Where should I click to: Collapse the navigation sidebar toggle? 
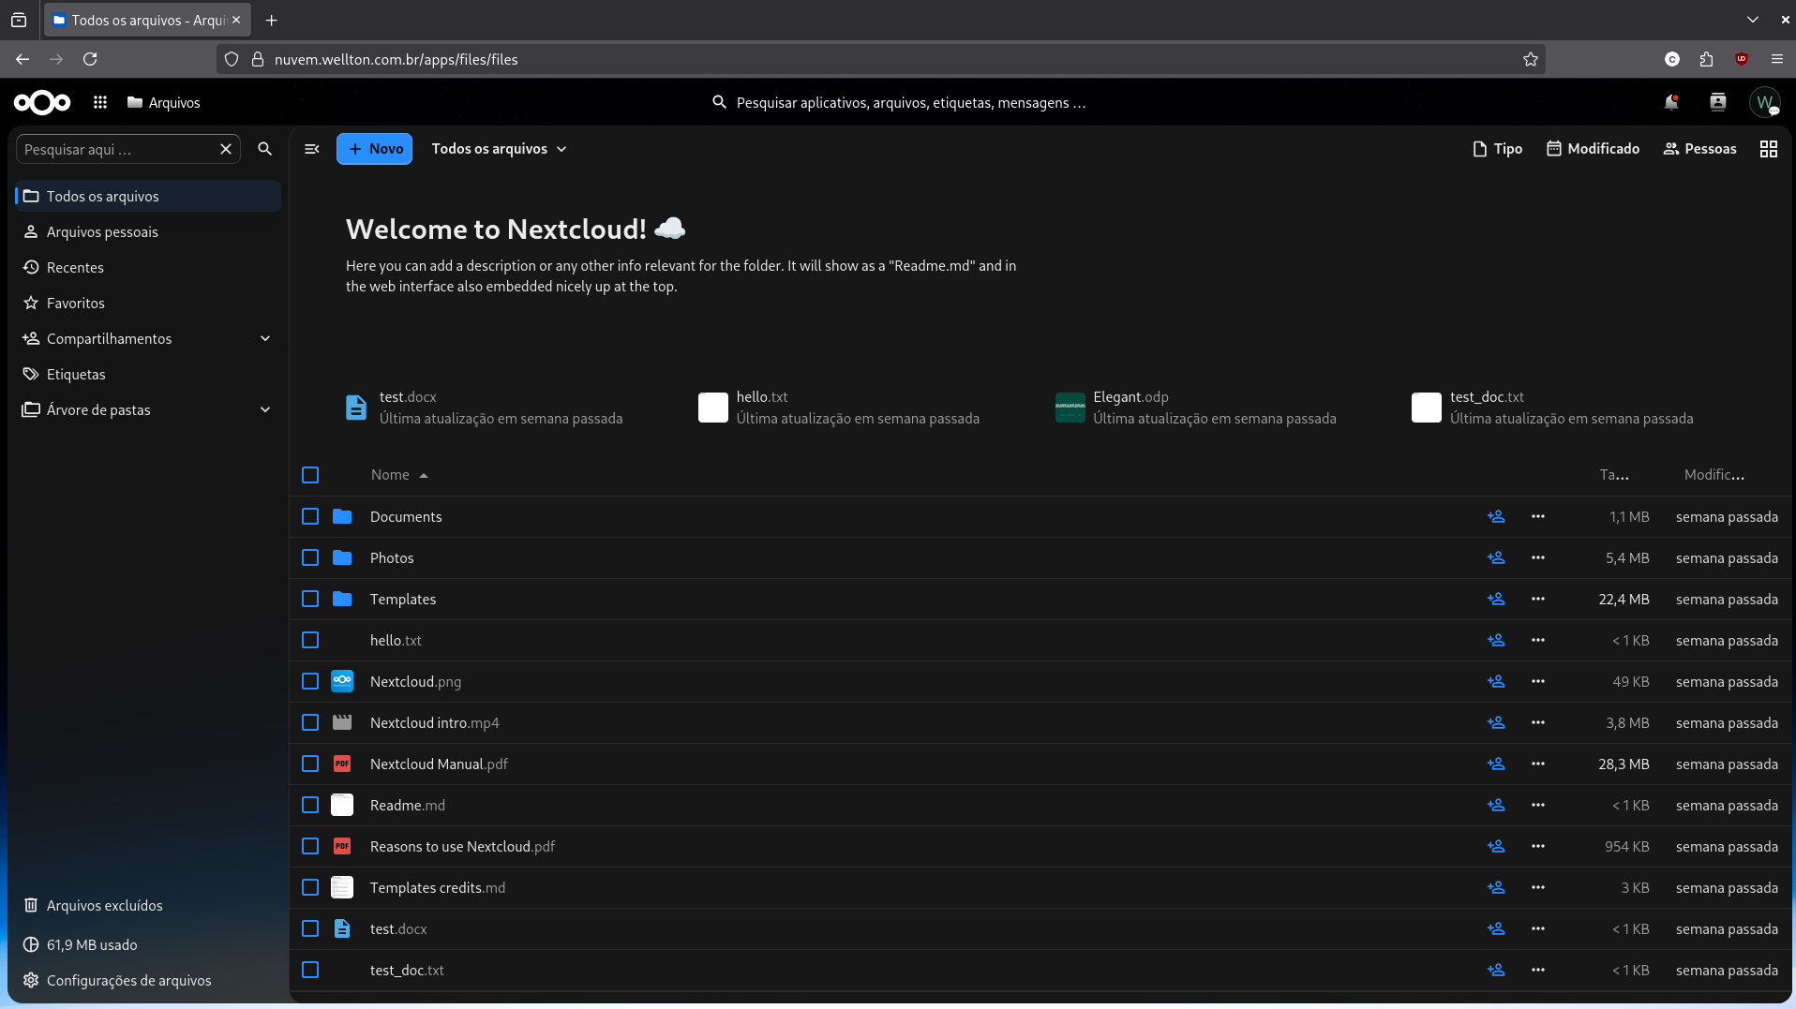312,149
